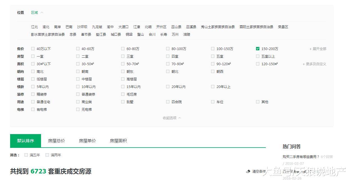351x183 pixels.
Task: Select the 江北 district link
Action: 34,27
